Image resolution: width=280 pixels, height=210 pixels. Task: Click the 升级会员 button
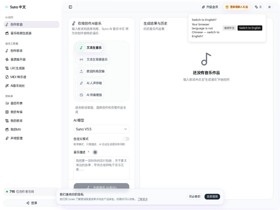210,7
